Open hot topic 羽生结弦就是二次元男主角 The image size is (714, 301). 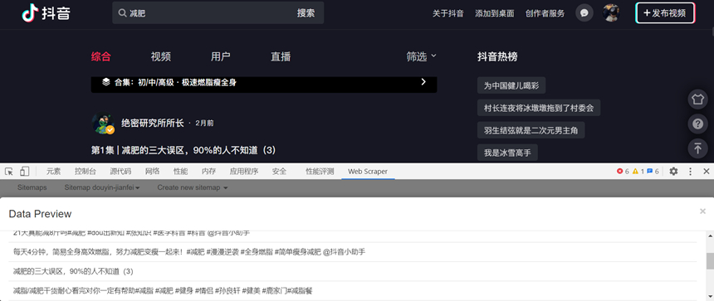tap(531, 130)
